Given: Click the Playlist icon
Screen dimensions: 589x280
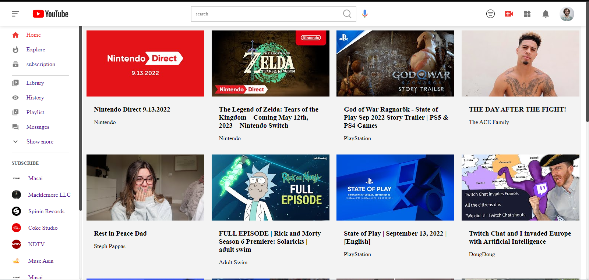Looking at the screenshot, I should (x=15, y=112).
